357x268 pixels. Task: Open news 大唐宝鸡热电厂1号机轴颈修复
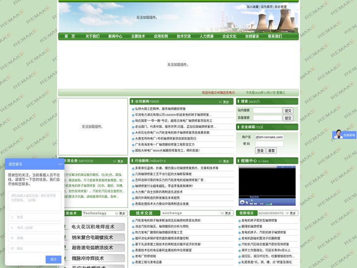click(x=166, y=138)
